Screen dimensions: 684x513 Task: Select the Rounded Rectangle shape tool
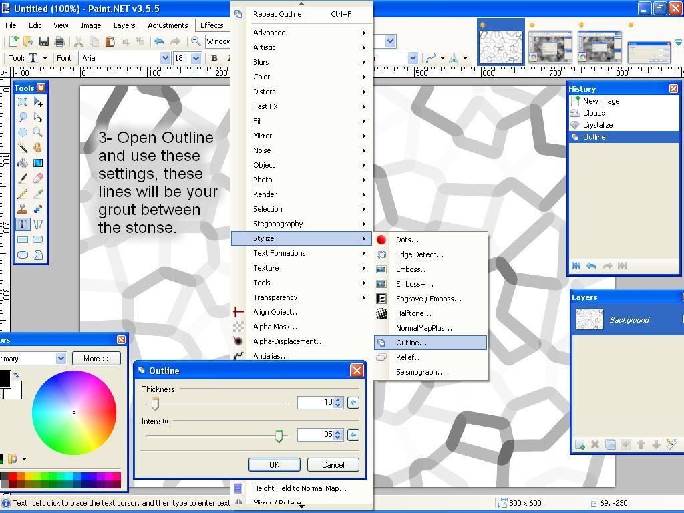38,240
